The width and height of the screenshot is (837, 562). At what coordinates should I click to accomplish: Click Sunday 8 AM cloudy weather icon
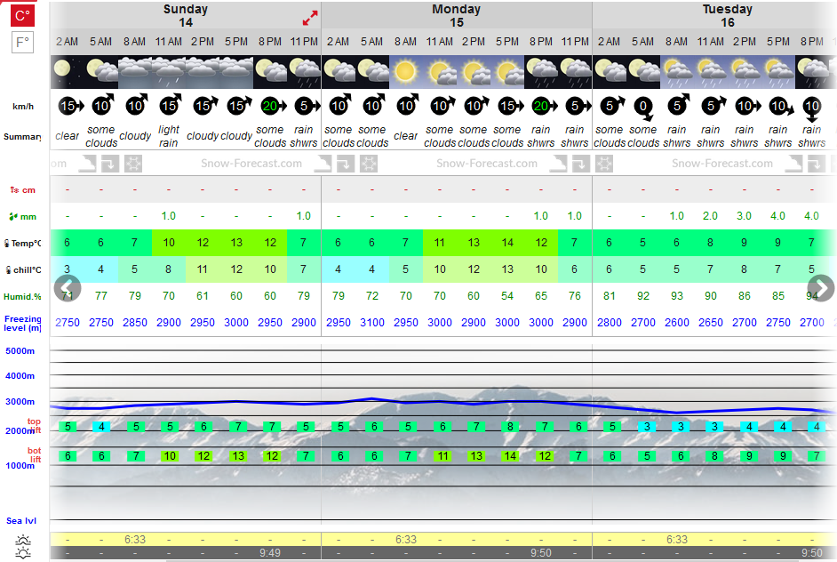[134, 72]
